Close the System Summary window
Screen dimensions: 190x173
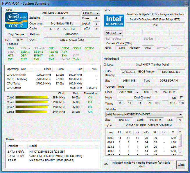tap(186, 4)
